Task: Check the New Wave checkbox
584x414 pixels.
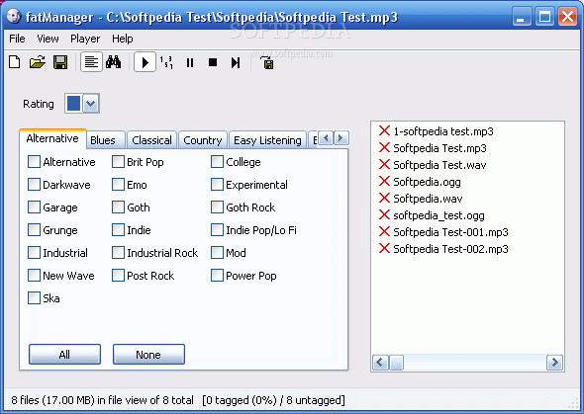Action: pyautogui.click(x=34, y=276)
